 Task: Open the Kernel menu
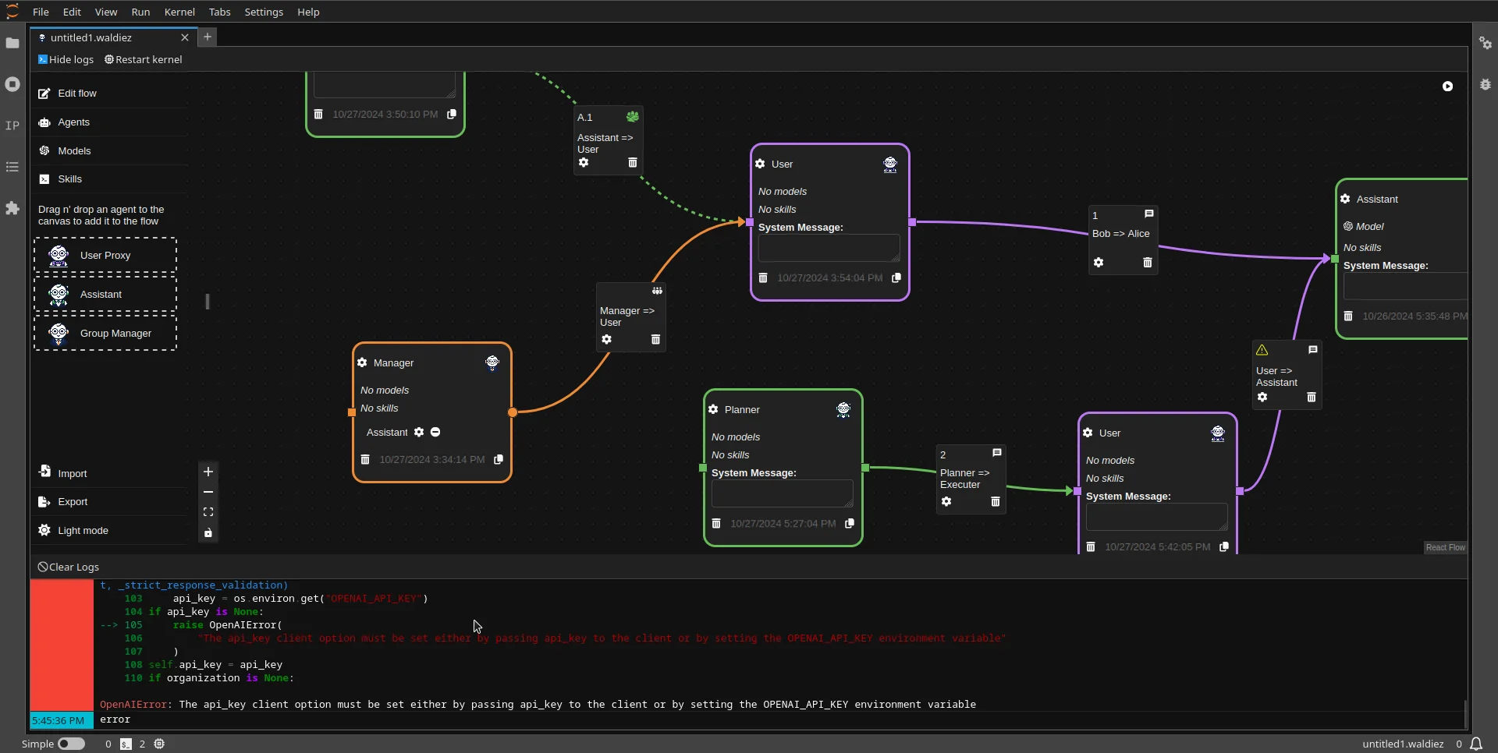tap(179, 12)
